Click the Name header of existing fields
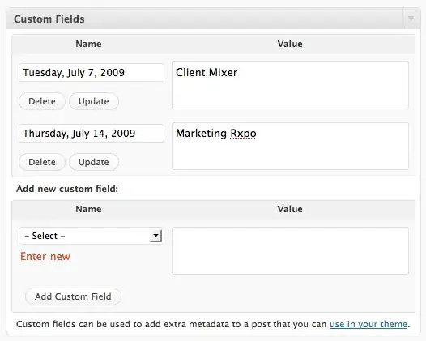Screen dimensions: 426x341 88,44
